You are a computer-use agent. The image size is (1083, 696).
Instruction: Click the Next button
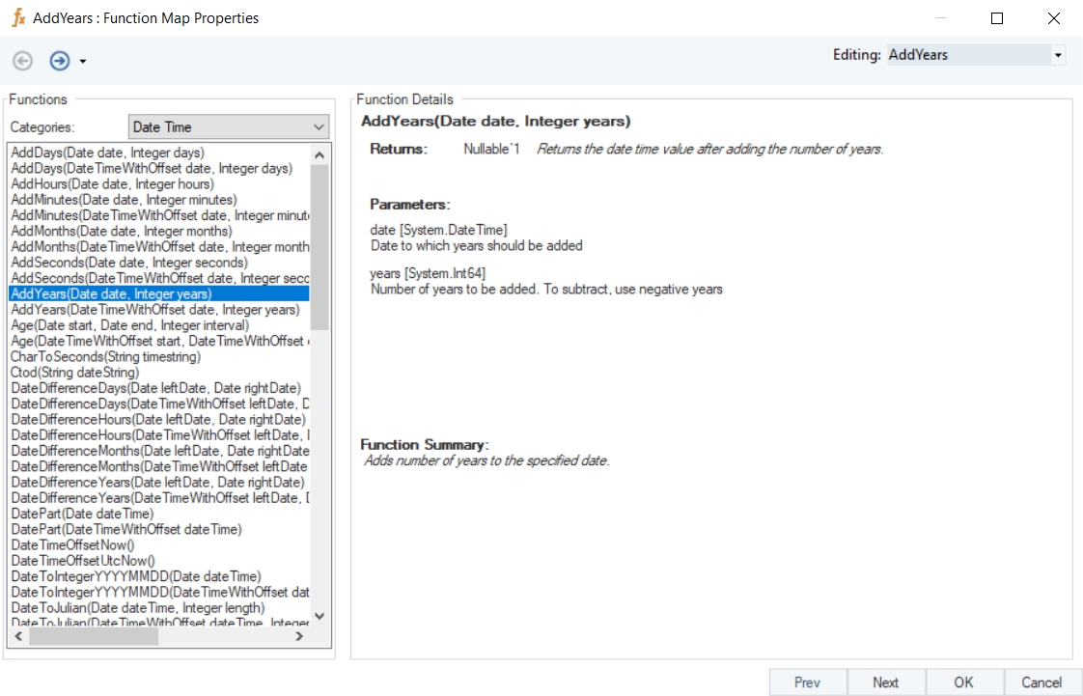pyautogui.click(x=885, y=682)
